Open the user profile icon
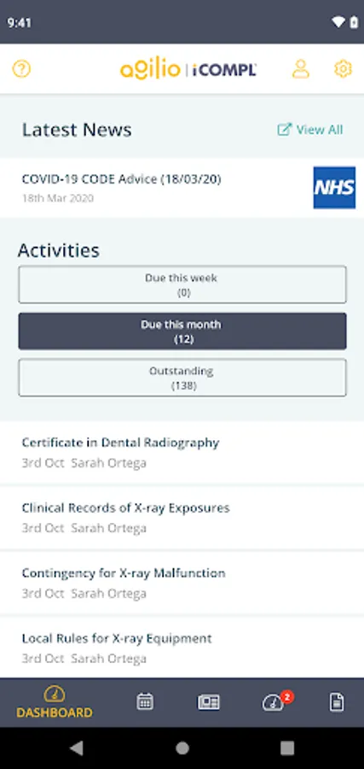 coord(301,68)
